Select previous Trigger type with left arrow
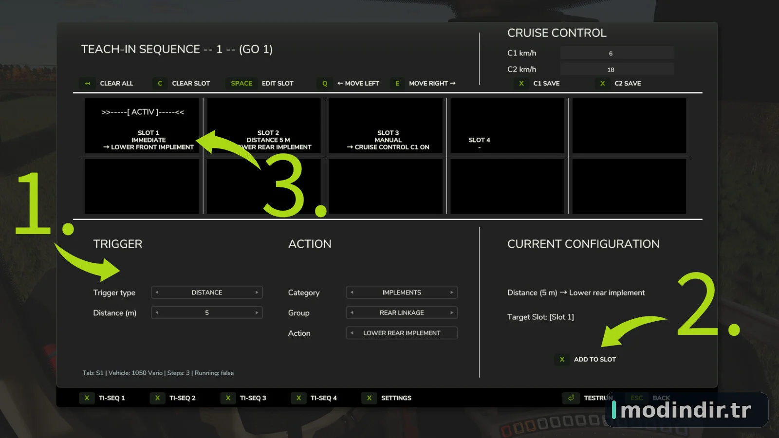The height and width of the screenshot is (438, 779). click(157, 292)
